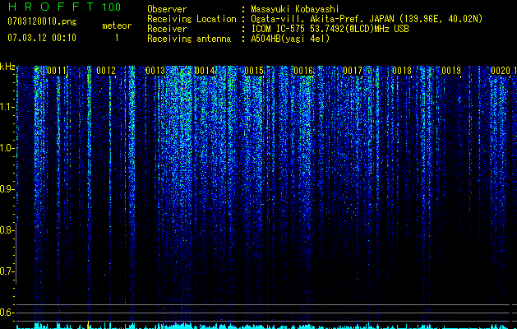This screenshot has width=517, height=329.
Task: Click the 1.0 frequency axis label
Action: click(7, 148)
